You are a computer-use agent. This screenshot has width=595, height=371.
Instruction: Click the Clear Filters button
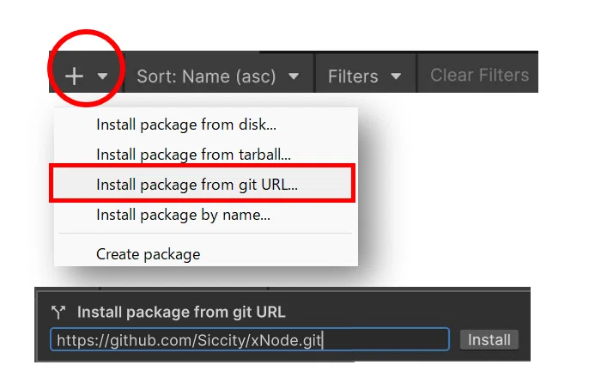pos(479,76)
